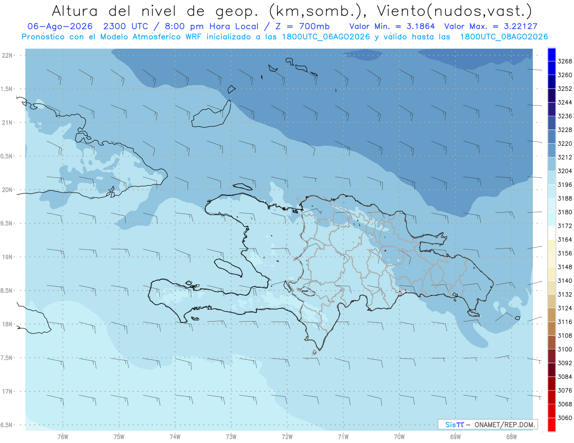Screen dimensions: 574x443
Task: Click the '19N' latitude label
Action: coord(7,257)
